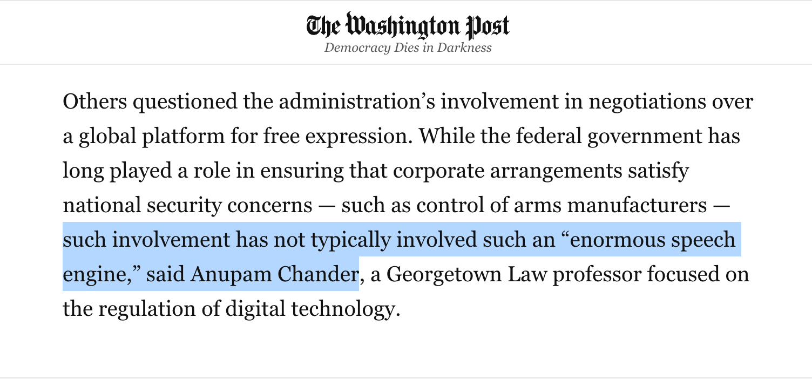Viewport: 812px width, 379px height.
Task: Click the highlighted word "engine,"
Action: coord(101,274)
